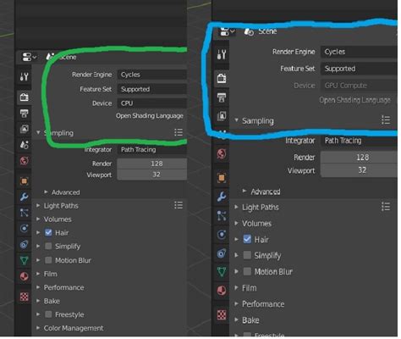This screenshot has height=339, width=401.
Task: Open the Device CPU dropdown in the left panel
Action: [152, 103]
